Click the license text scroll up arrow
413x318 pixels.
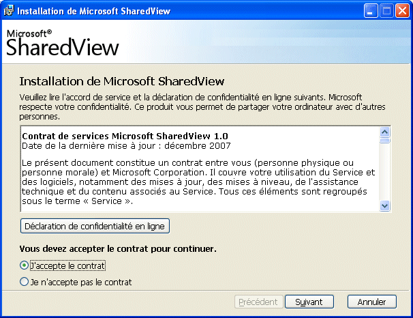(385, 132)
